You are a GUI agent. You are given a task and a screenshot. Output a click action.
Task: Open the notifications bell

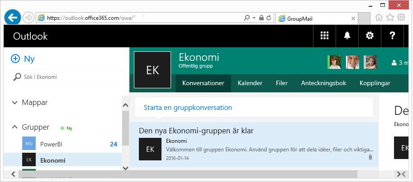(347, 36)
